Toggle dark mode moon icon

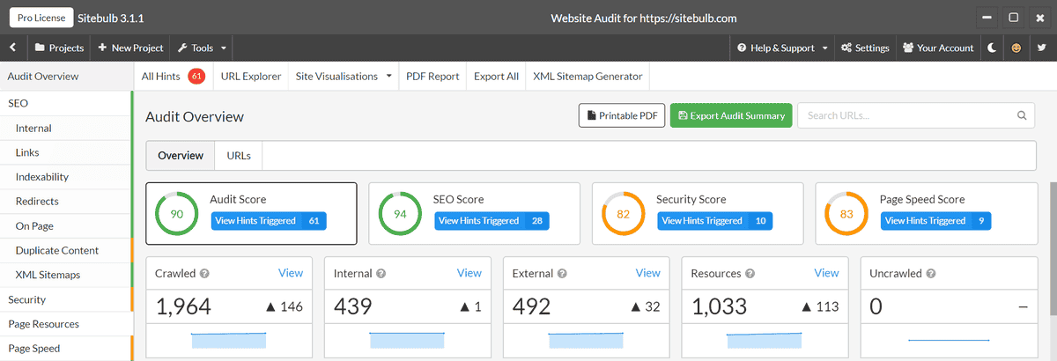(993, 48)
